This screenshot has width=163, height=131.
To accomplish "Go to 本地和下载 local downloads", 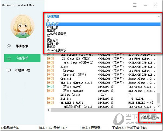I will click(x=22, y=70).
